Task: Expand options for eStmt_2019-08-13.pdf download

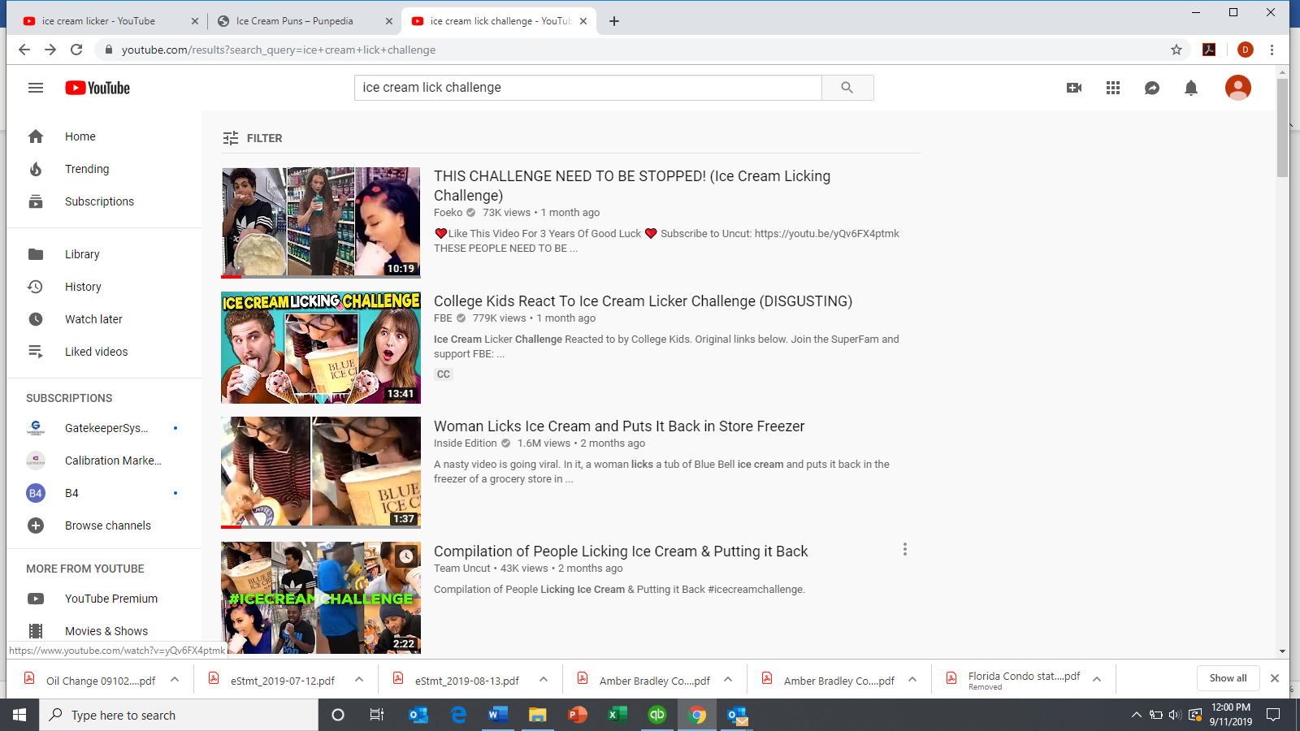Action: 544,680
